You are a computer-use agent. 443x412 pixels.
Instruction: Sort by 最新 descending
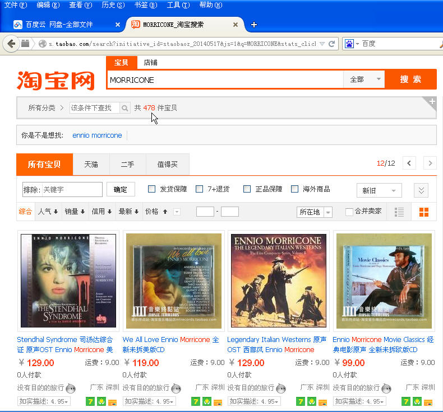128,212
